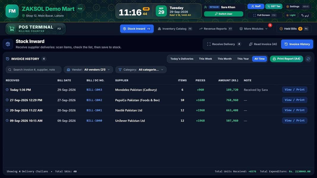Viewport: 317px width, 178px height.
Task: Filter invoices to Today's Deliveries
Action: pyautogui.click(x=182, y=59)
